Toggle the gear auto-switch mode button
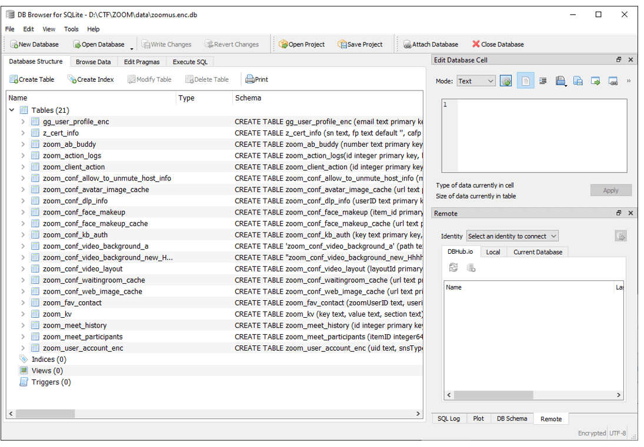 tap(506, 81)
